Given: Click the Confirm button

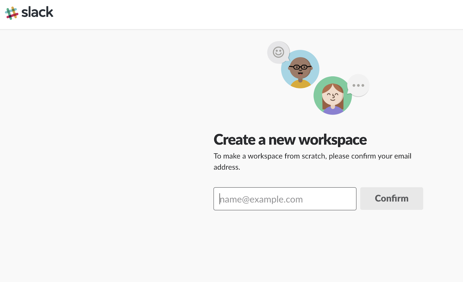Looking at the screenshot, I should point(391,198).
